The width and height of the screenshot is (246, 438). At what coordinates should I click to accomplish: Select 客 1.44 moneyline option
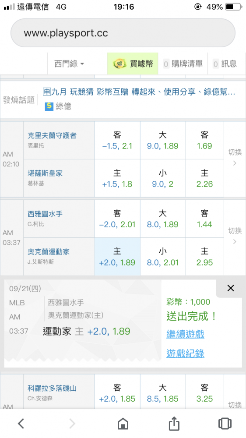tap(205, 219)
